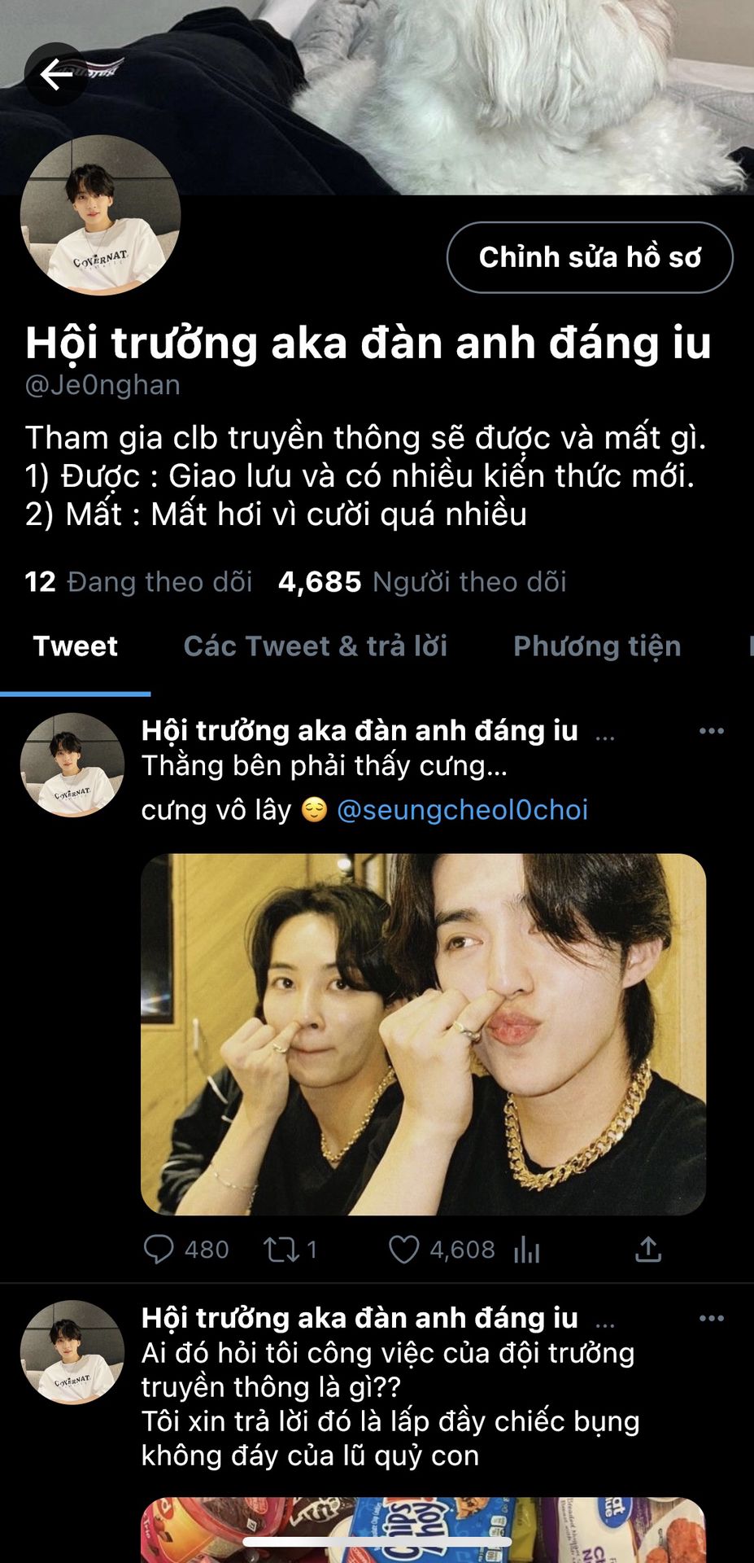Open the two-men photo in first tweet
This screenshot has height=1563, width=754.
tap(423, 1034)
